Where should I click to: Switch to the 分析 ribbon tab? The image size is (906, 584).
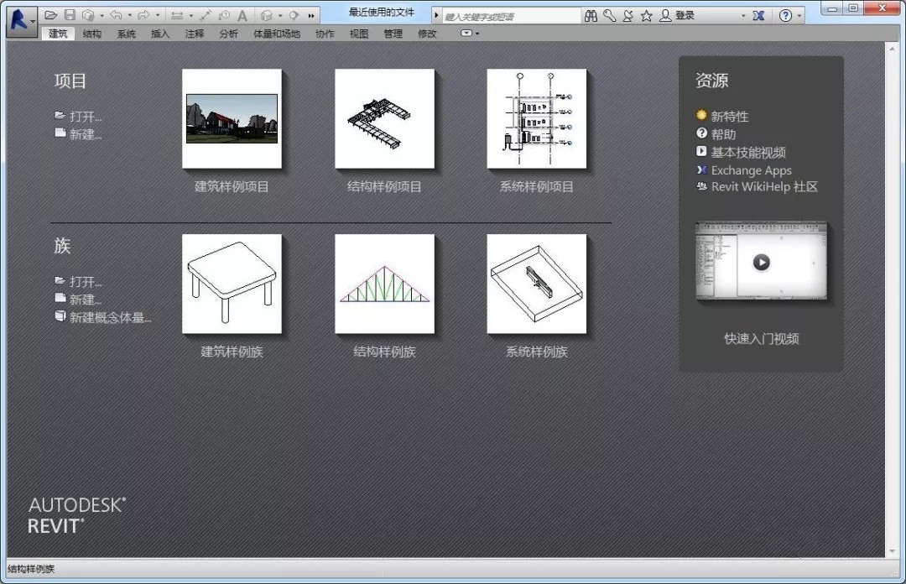click(x=229, y=34)
